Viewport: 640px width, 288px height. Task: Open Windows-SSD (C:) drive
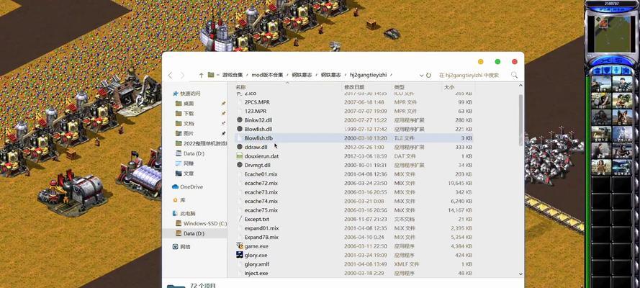(204, 223)
